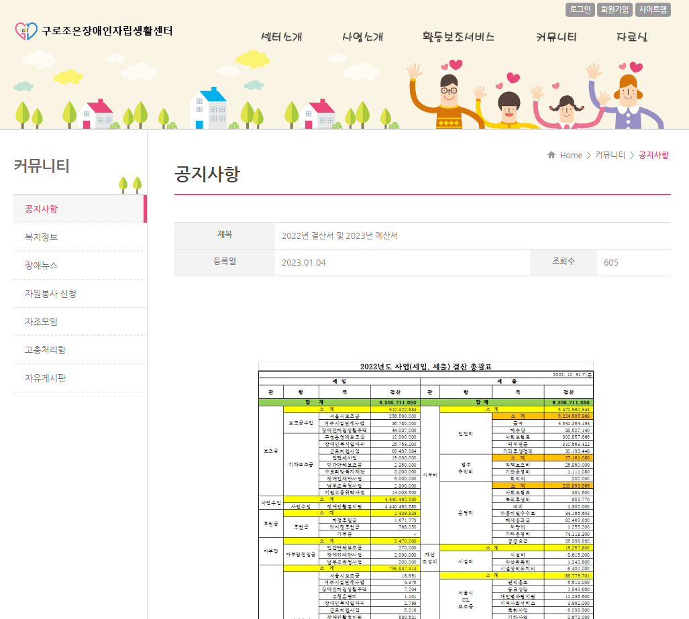This screenshot has height=619, width=689.
Task: Click the 로그인 button
Action: (580, 9)
